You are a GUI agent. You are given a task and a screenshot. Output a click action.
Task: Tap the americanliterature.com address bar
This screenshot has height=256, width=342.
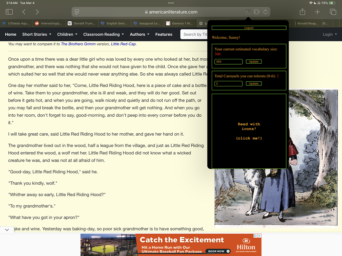[x=171, y=12]
